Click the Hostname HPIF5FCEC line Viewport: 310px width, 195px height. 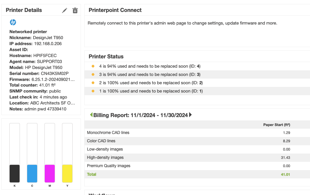pyautogui.click(x=33, y=56)
